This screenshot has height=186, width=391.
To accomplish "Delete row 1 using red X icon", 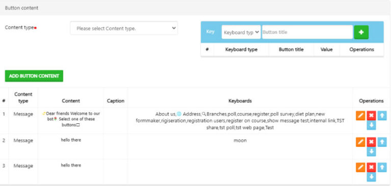I will (371, 116).
